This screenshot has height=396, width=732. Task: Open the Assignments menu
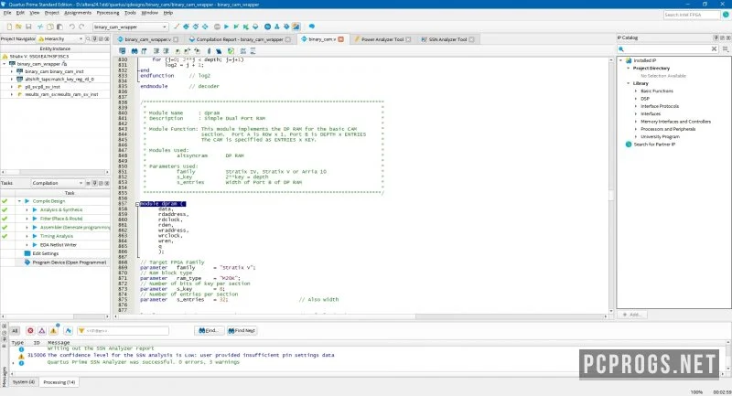click(78, 13)
